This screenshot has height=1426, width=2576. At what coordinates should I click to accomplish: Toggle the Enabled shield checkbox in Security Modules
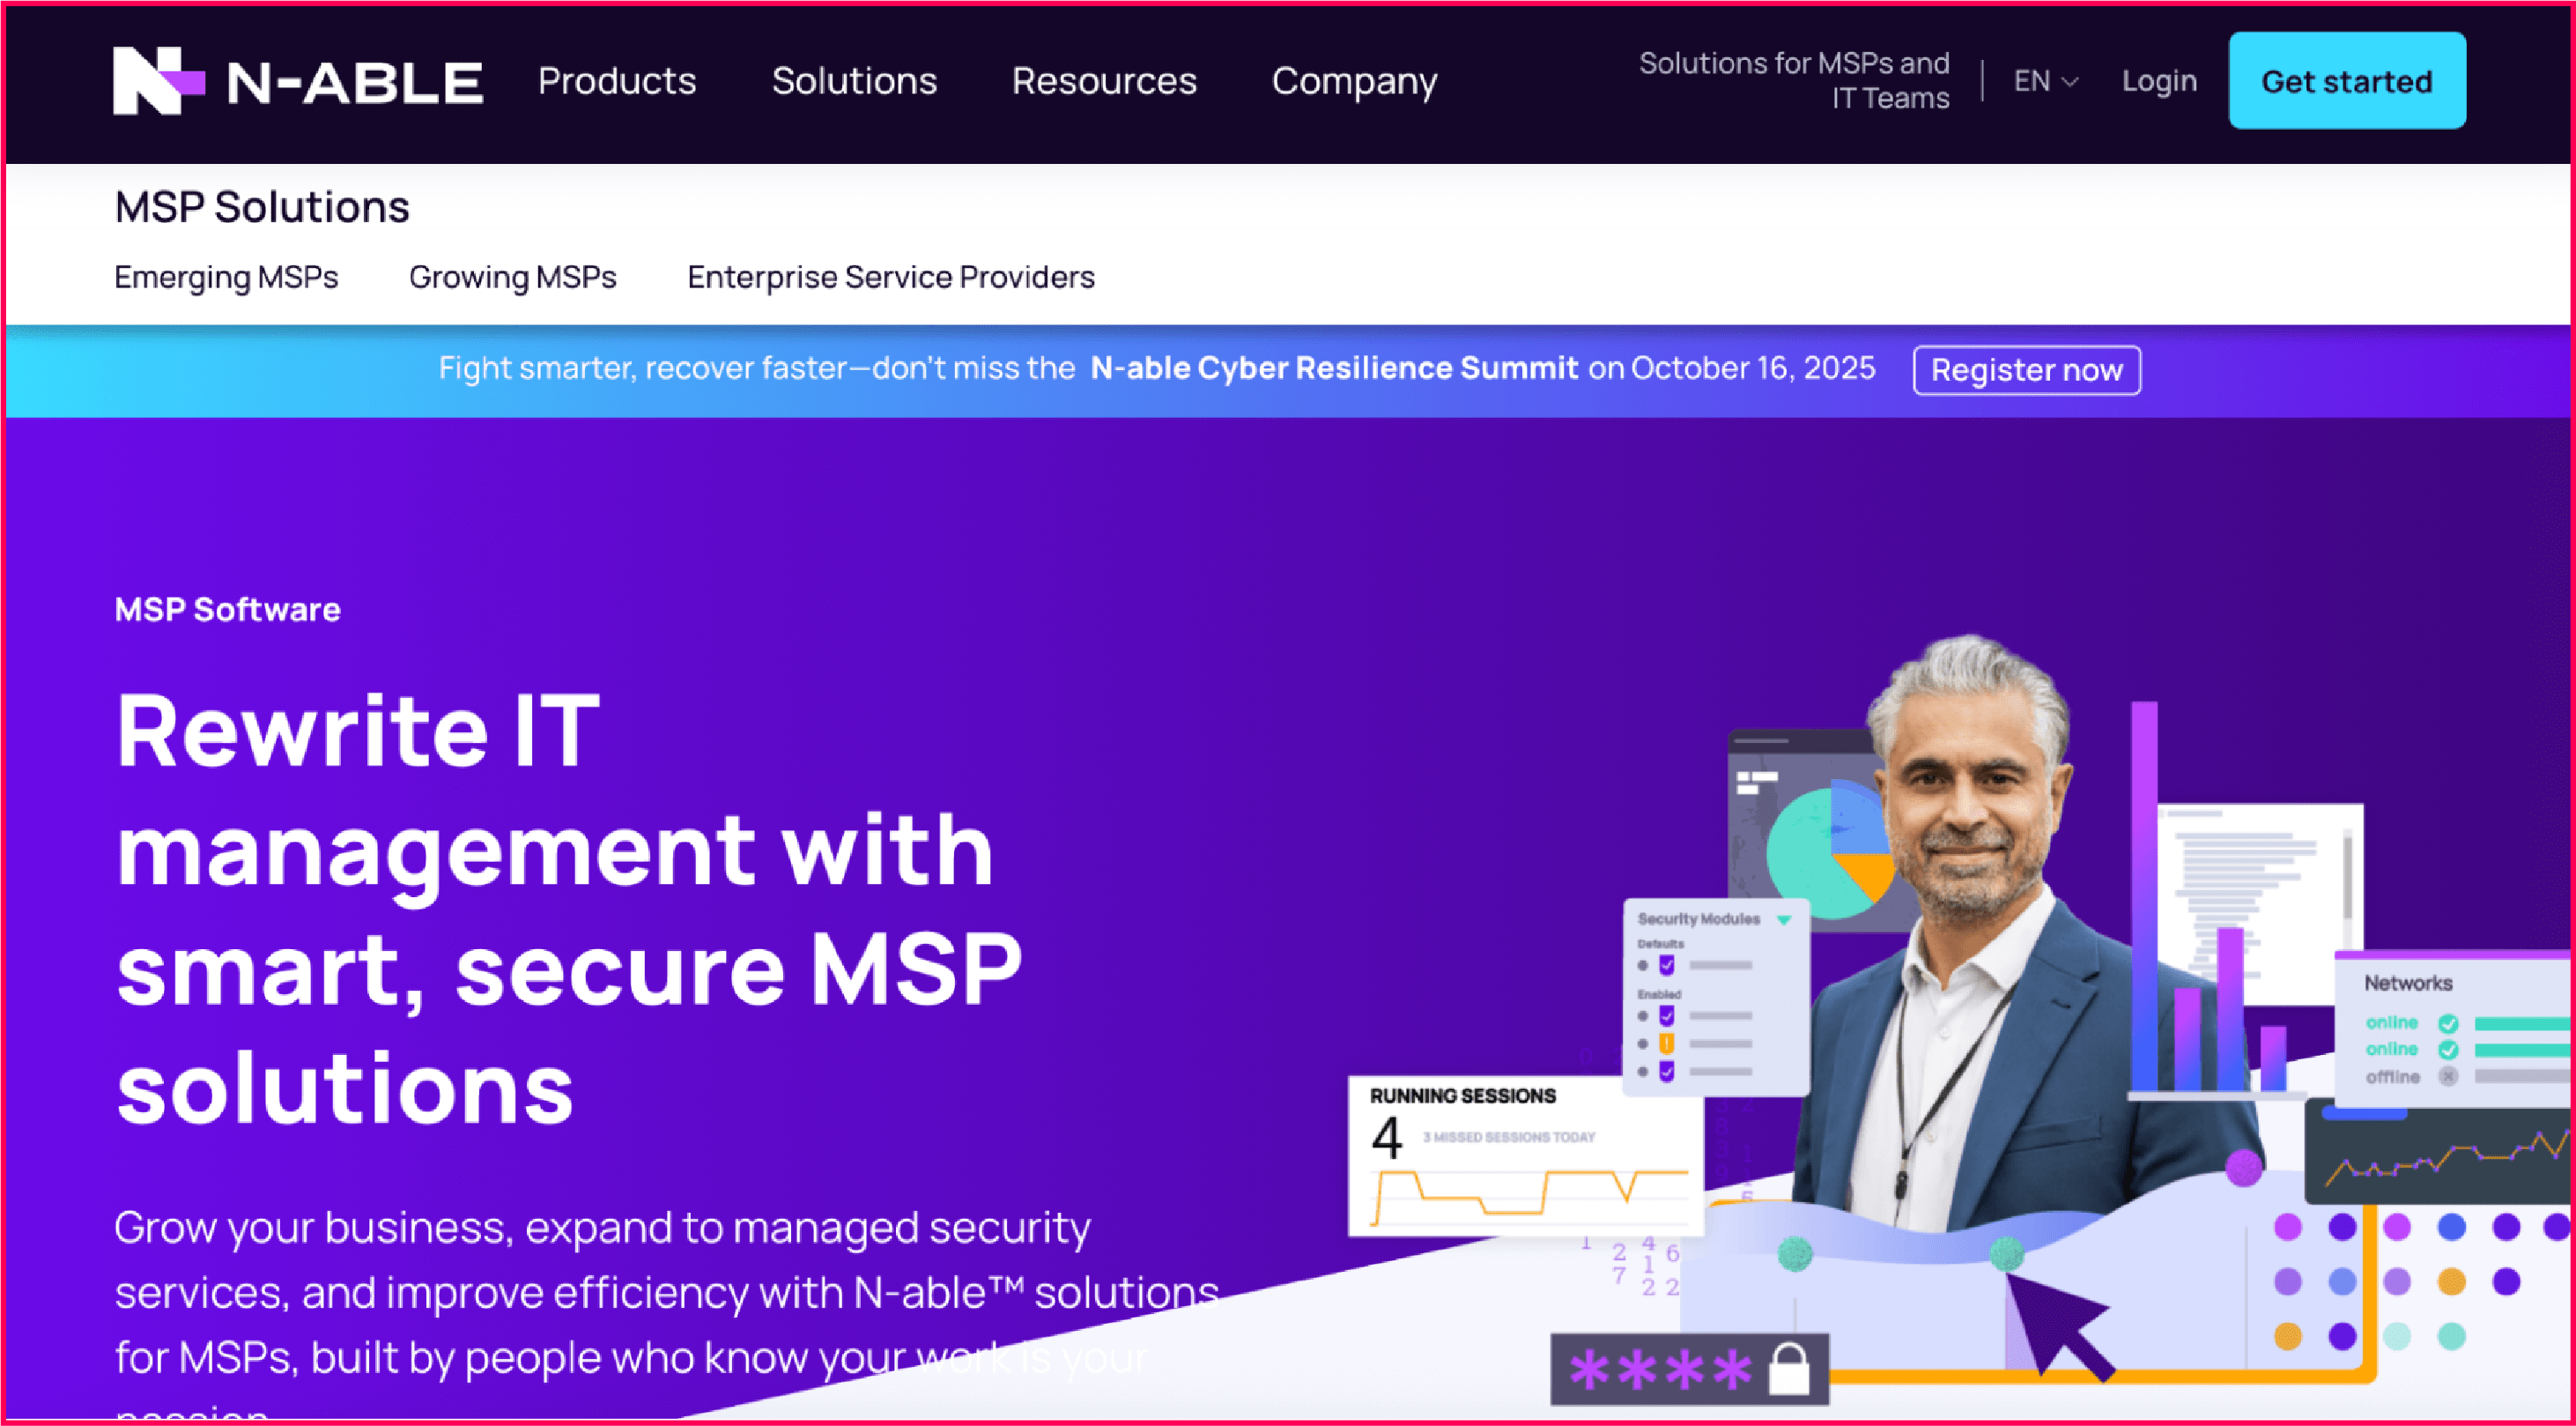[x=1667, y=1017]
